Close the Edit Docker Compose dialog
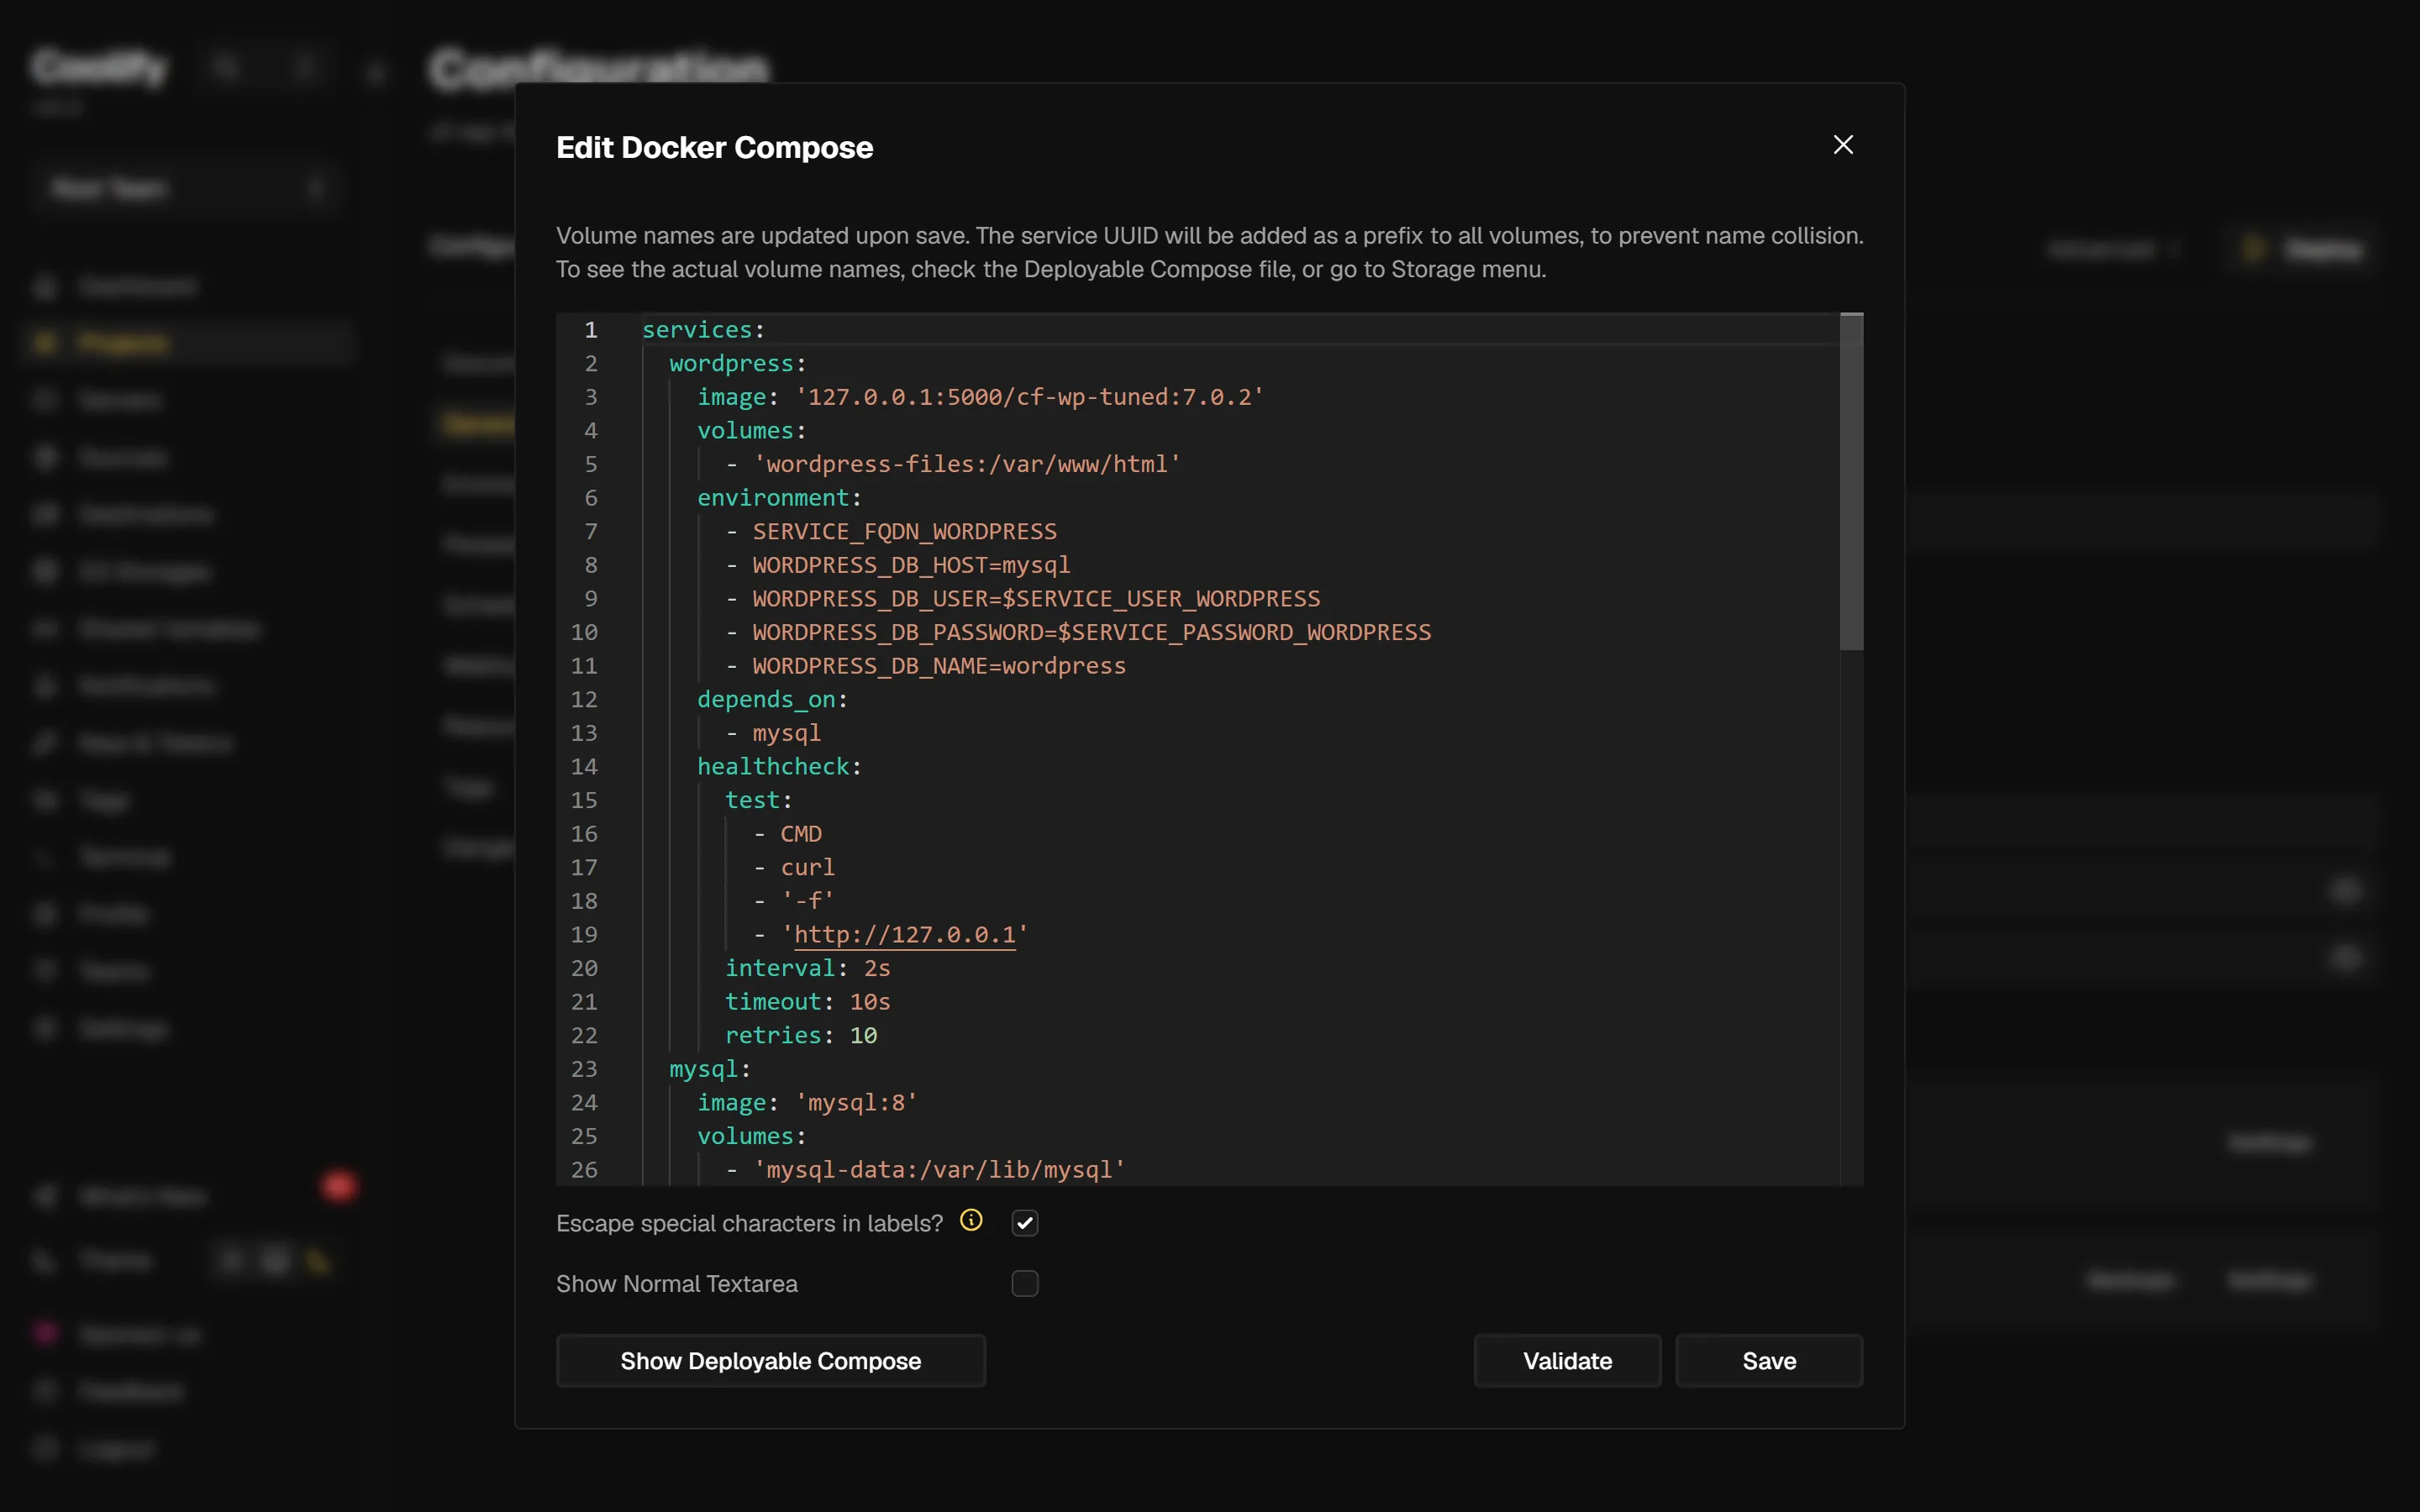This screenshot has height=1512, width=2420. pos(1843,145)
